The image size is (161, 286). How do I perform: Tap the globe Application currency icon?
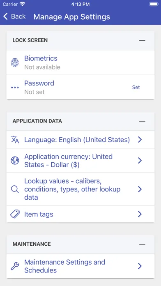click(15, 161)
